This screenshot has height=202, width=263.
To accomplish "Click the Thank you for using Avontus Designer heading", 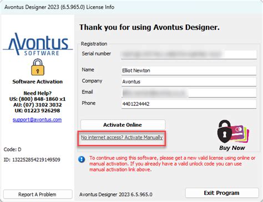I will [149, 28].
